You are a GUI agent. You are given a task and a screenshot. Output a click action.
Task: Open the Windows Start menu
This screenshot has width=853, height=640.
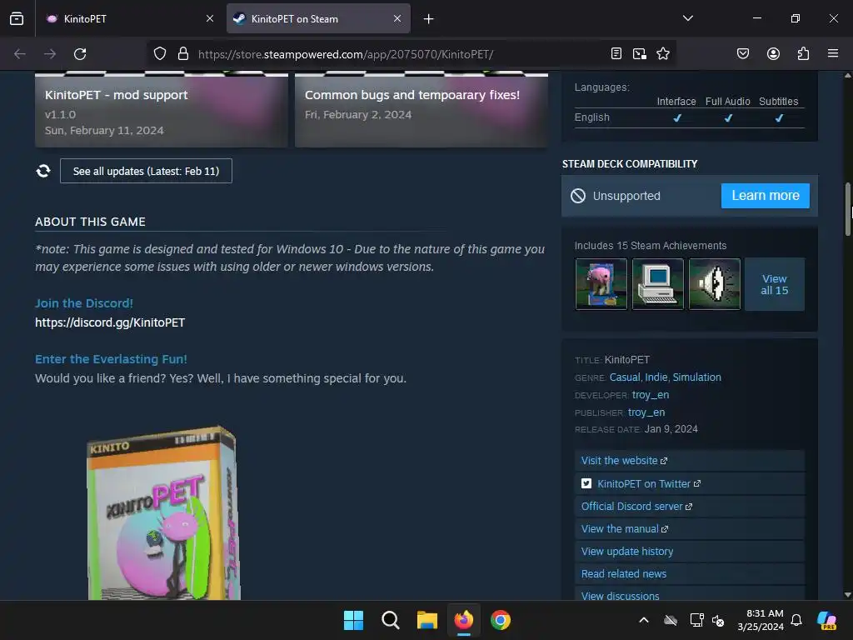353,620
